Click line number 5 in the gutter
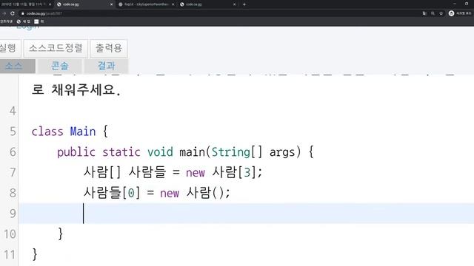Screen dimensions: 474x266 coord(13,132)
